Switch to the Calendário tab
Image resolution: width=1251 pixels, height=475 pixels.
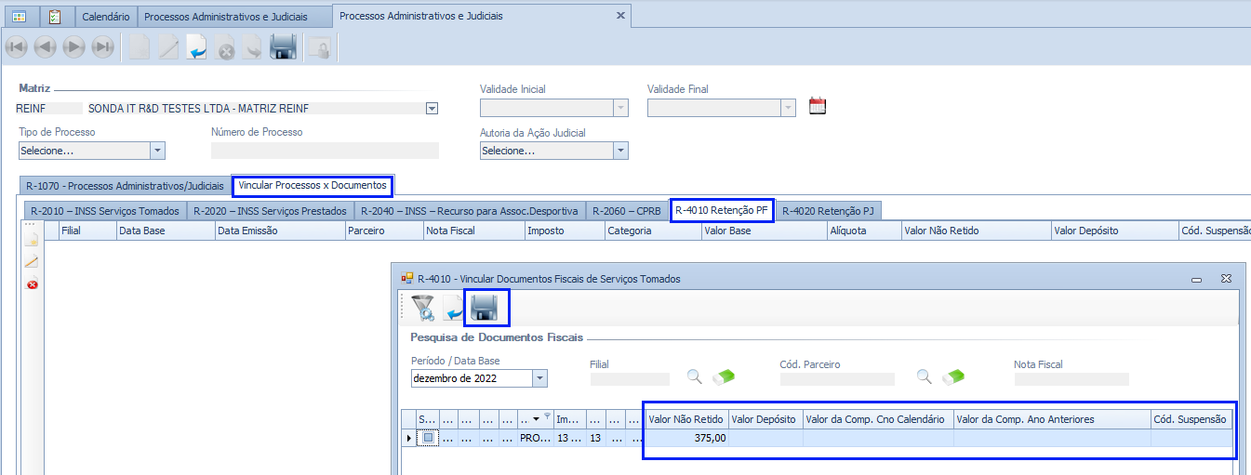[x=106, y=17]
